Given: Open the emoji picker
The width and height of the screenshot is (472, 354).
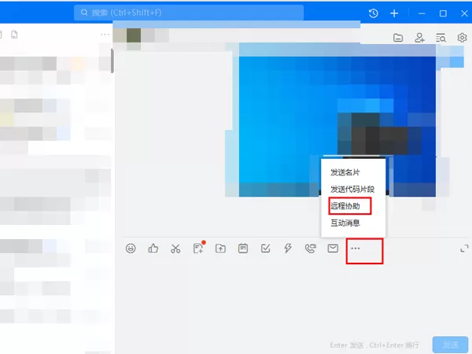Looking at the screenshot, I should 131,249.
